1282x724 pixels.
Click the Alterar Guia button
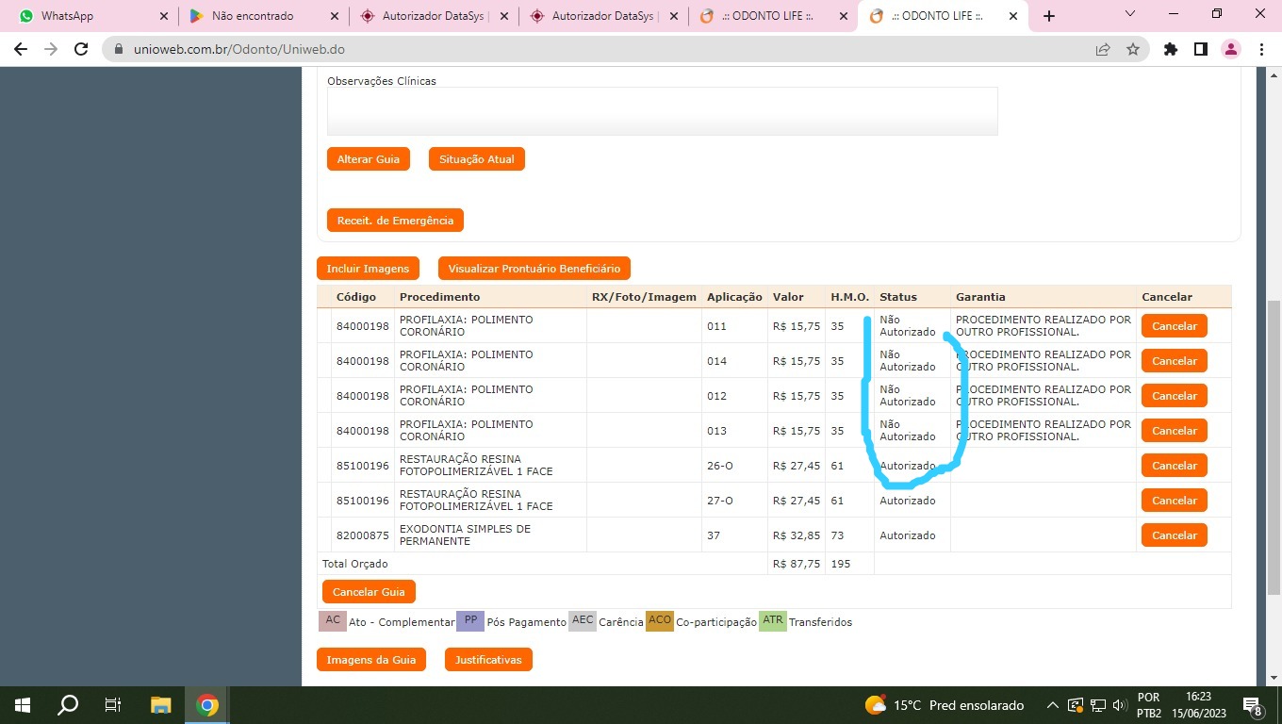(x=369, y=159)
